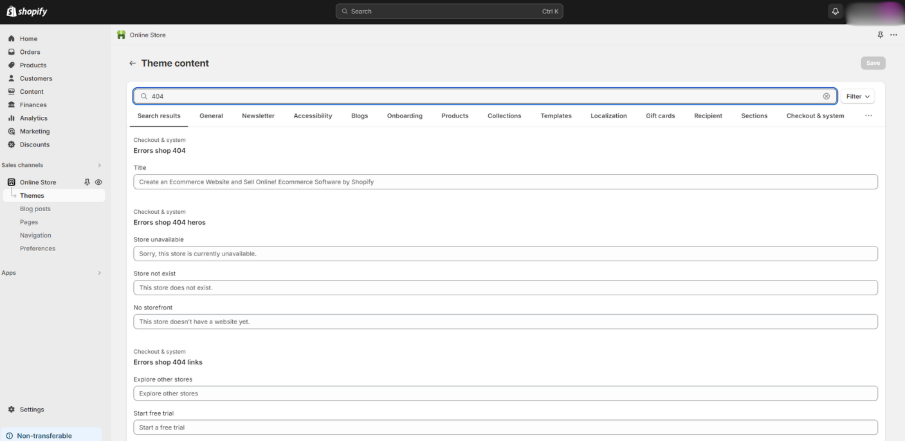Open Blog posts in the sidebar

(x=35, y=209)
